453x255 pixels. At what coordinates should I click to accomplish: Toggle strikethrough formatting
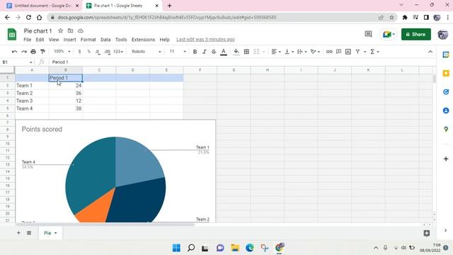pyautogui.click(x=214, y=52)
